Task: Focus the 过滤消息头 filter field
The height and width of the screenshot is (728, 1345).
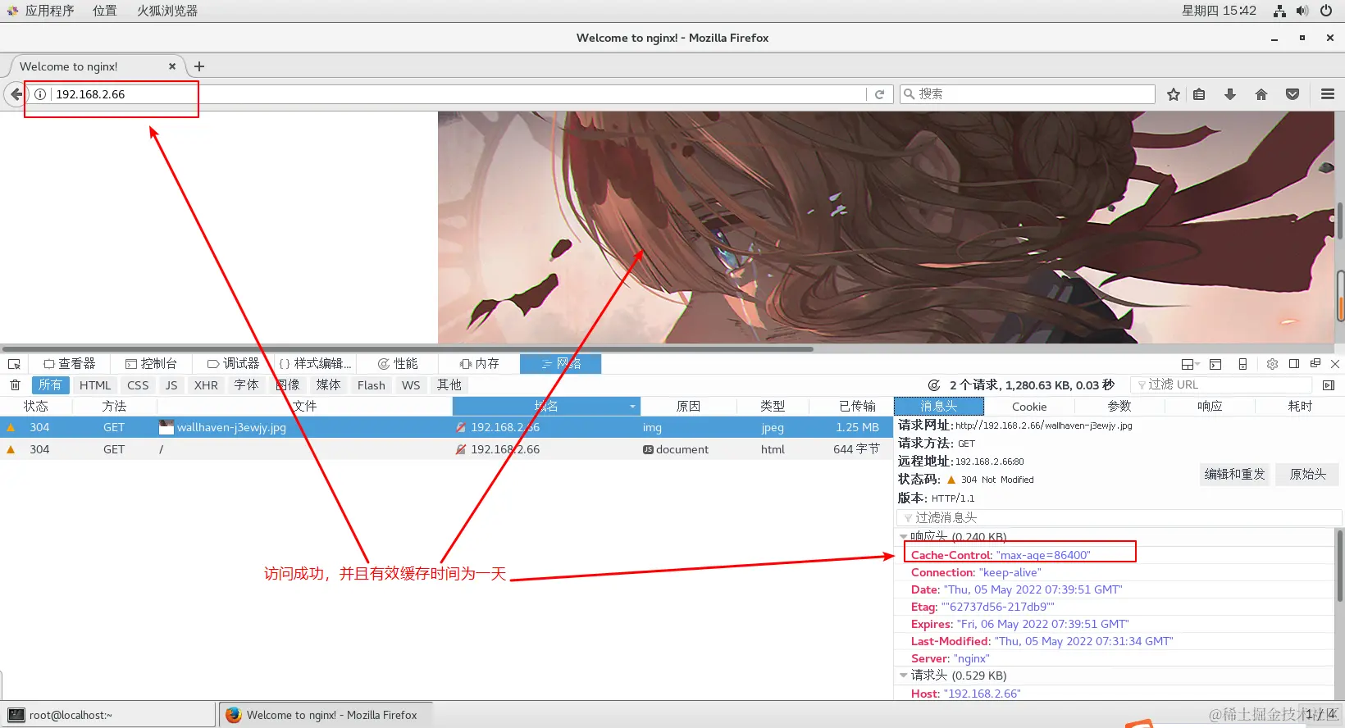Action: tap(1119, 518)
